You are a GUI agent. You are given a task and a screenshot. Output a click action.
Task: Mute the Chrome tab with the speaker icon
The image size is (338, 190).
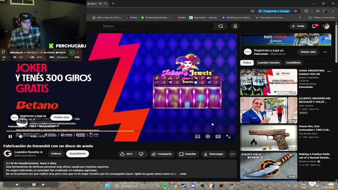[100, 3]
